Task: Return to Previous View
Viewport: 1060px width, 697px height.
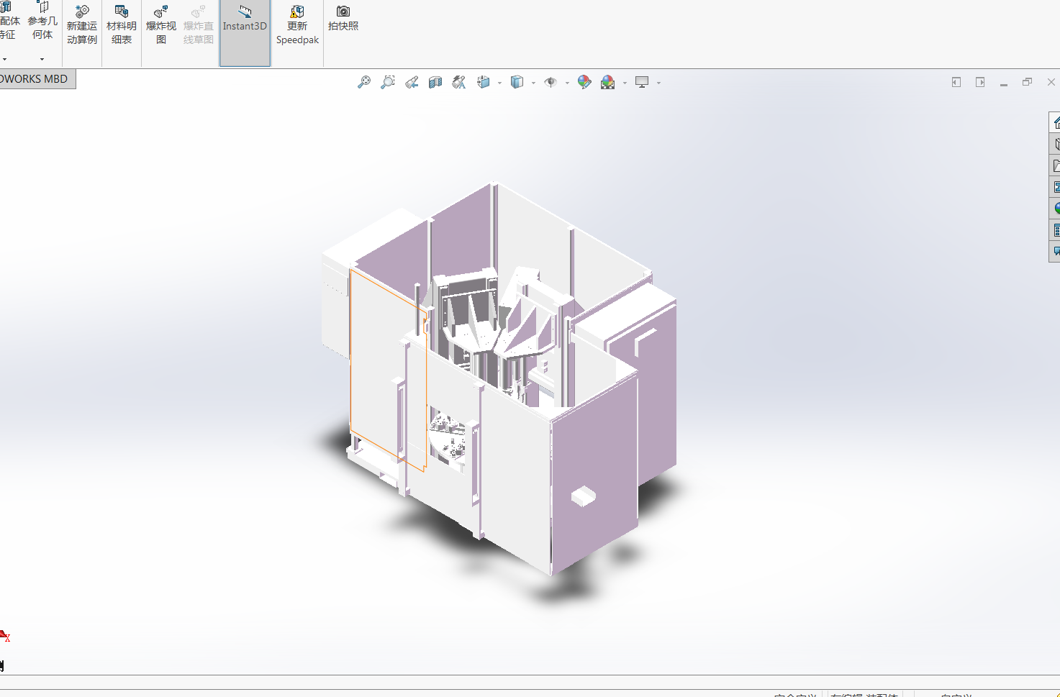Action: click(x=412, y=82)
